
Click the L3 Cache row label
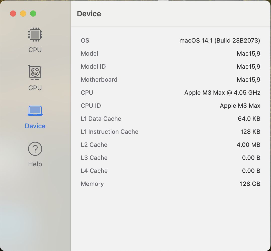tap(94, 158)
